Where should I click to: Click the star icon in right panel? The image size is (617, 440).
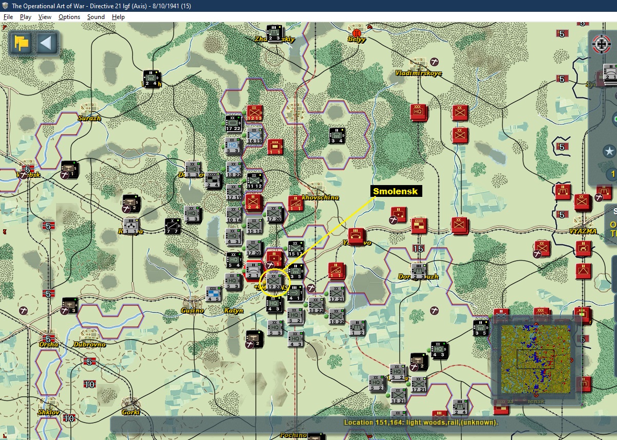(x=609, y=151)
